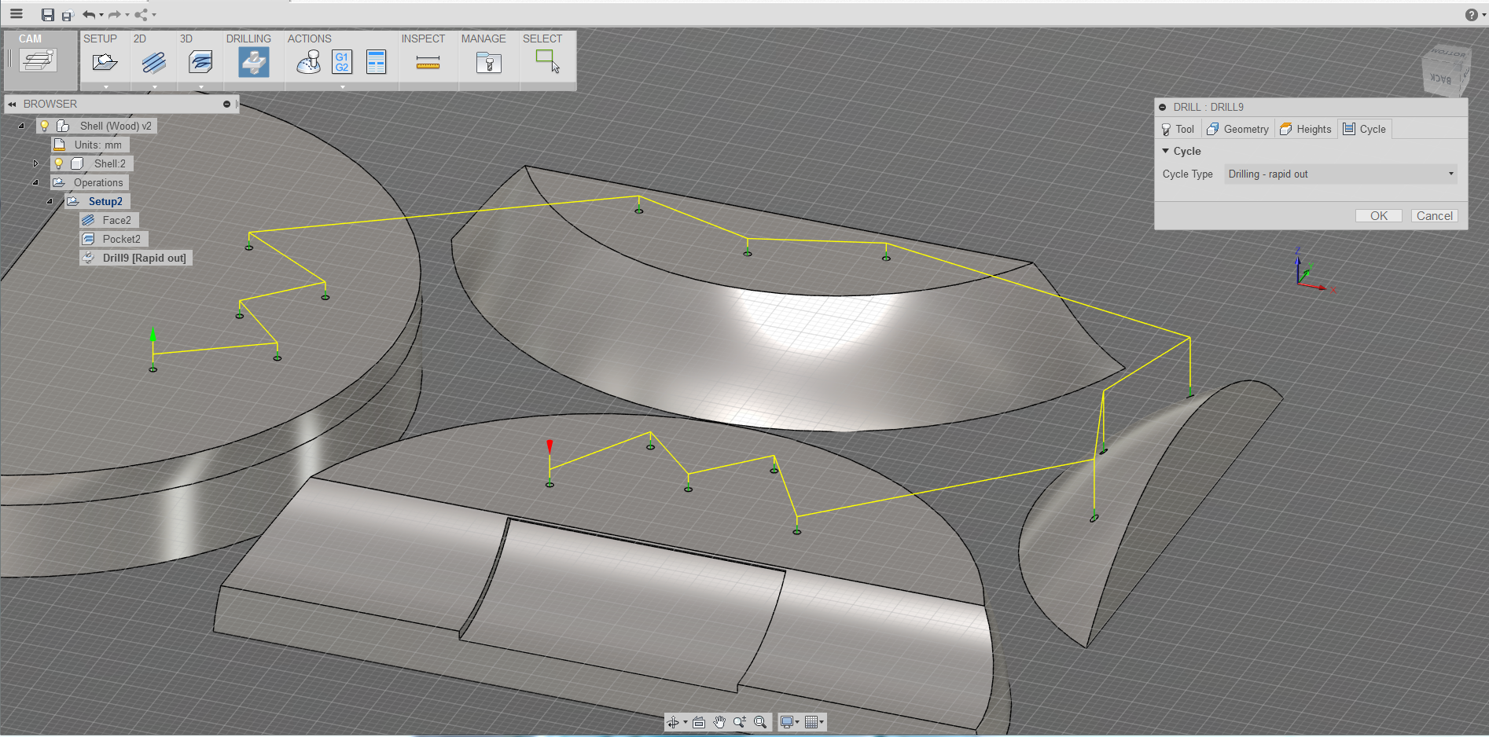
Task: Switch to the Tool tab
Action: point(1177,129)
